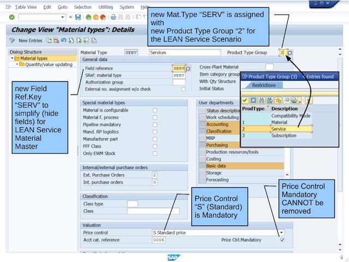Screen dimensions: 349x262
Task: Click scroll-down arrow at bottom of main scrollbar
Action: pyautogui.click(x=340, y=250)
